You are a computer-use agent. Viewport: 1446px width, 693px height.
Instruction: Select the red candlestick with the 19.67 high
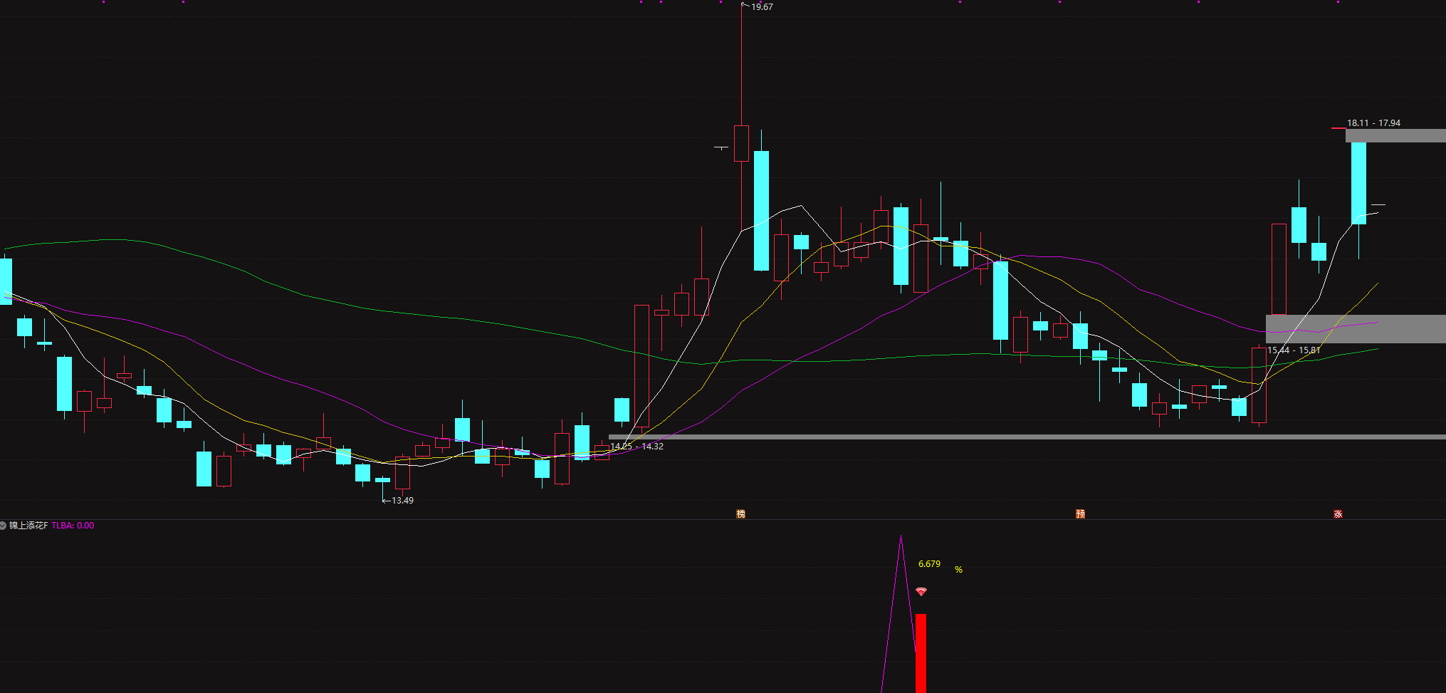click(x=741, y=143)
